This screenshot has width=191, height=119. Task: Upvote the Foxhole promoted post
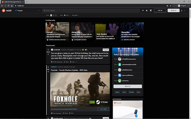click(x=48, y=67)
